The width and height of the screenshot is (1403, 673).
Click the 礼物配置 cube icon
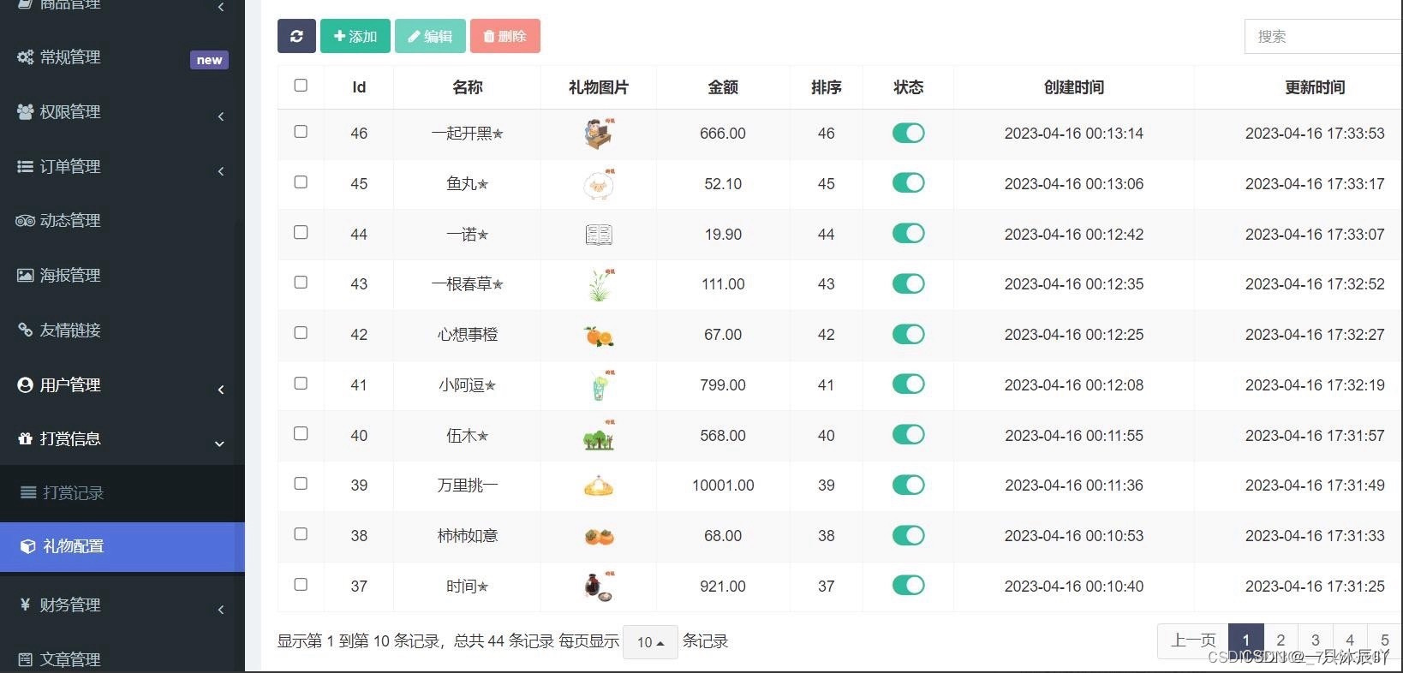click(x=27, y=546)
